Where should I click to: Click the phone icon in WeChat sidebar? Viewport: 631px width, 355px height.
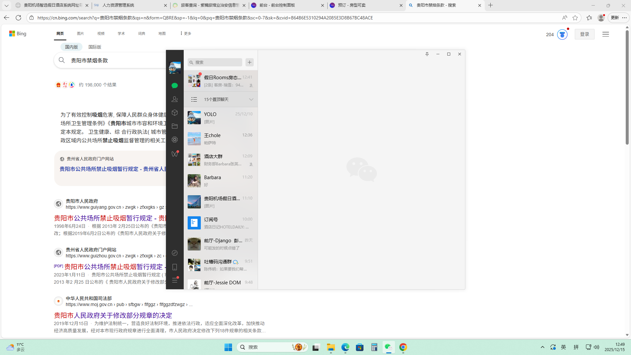pyautogui.click(x=175, y=267)
